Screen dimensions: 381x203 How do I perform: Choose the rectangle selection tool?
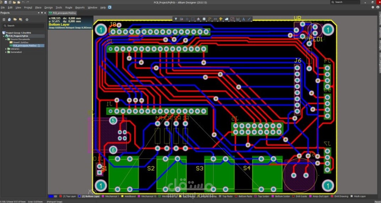pos(193,19)
